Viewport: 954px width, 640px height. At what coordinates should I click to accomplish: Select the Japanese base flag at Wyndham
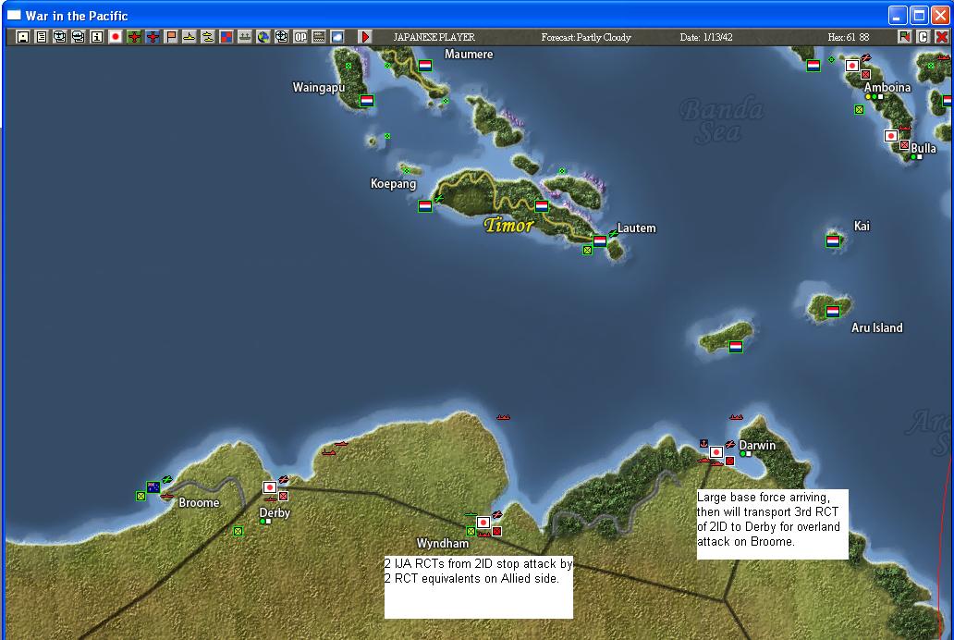[483, 523]
